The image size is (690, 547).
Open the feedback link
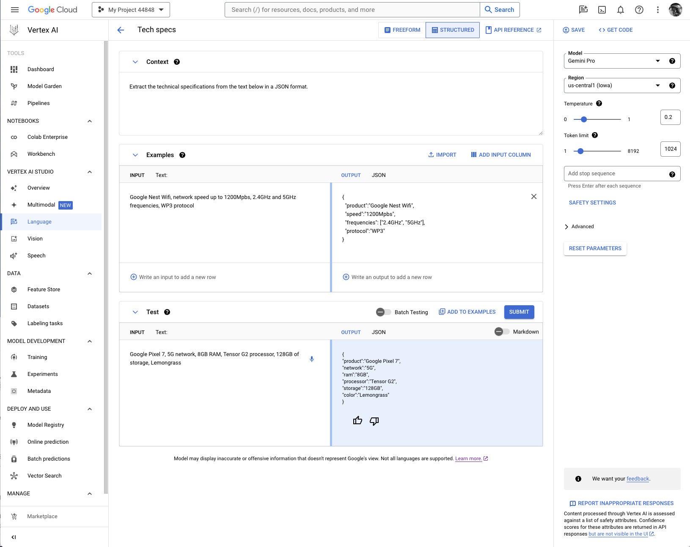tap(638, 479)
